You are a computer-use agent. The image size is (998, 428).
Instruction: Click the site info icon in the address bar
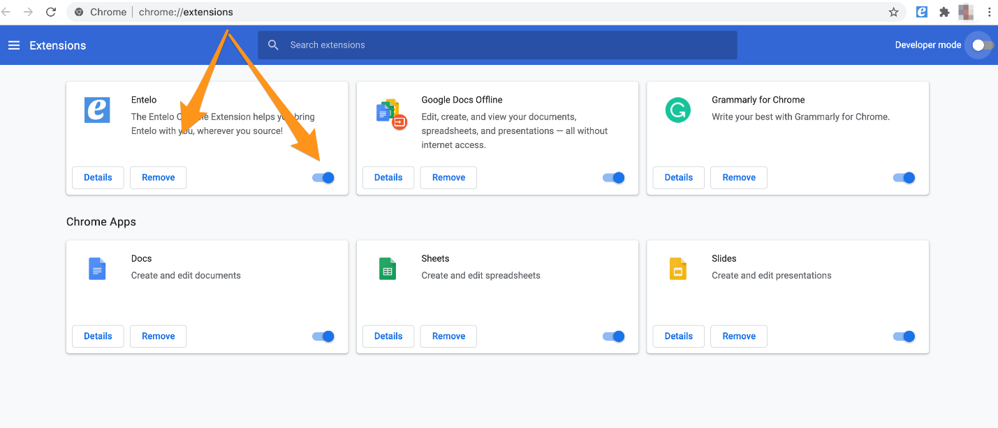[79, 12]
